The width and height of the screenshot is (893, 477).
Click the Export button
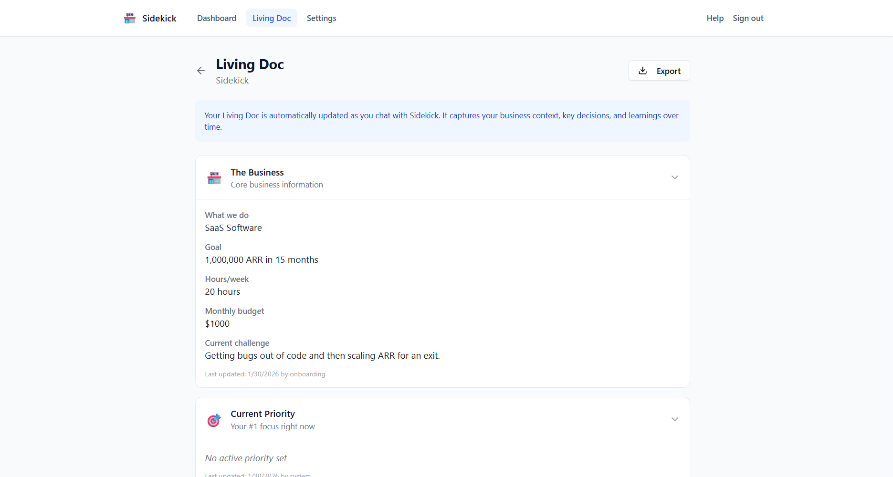659,70
